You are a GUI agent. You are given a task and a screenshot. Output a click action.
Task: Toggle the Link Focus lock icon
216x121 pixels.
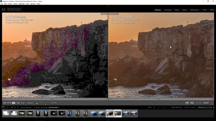pos(37,103)
